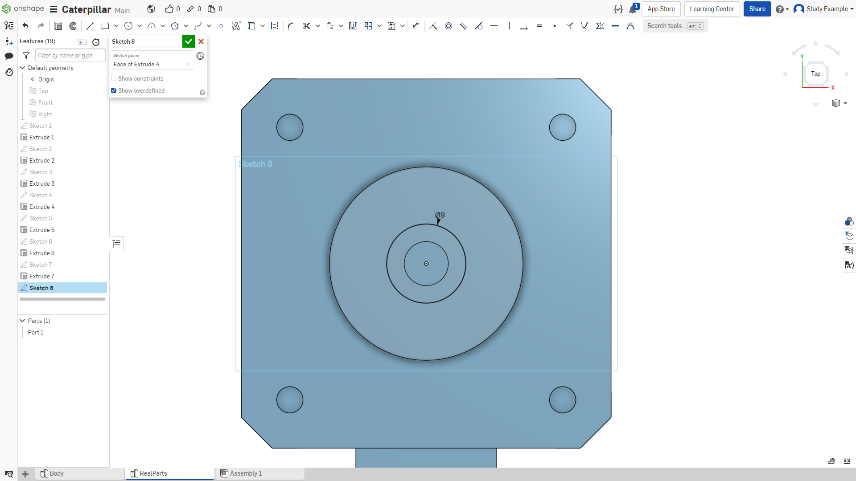Viewport: 856px width, 481px height.
Task: Open the notifications bell
Action: click(633, 9)
